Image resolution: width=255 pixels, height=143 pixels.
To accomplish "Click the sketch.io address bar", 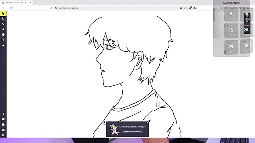I will click(117, 8).
